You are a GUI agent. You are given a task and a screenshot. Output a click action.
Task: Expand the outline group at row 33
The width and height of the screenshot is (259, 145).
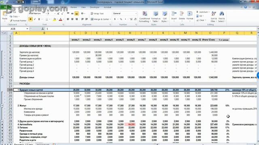(2, 124)
